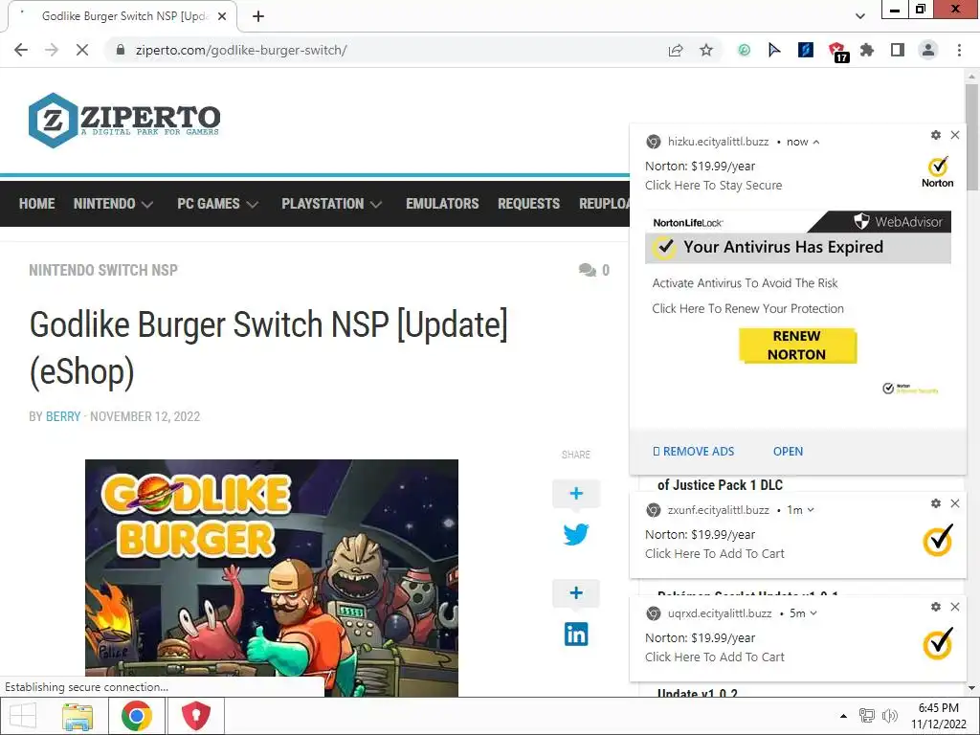Expand the uqrxd notification chevron
This screenshot has height=735, width=980.
pyautogui.click(x=813, y=613)
